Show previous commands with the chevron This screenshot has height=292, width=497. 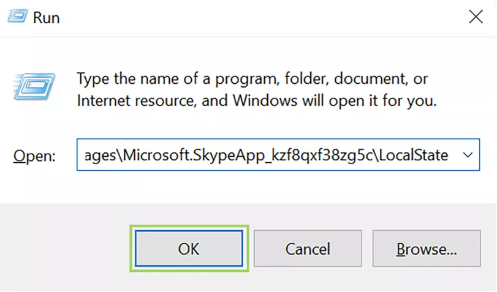(x=468, y=155)
